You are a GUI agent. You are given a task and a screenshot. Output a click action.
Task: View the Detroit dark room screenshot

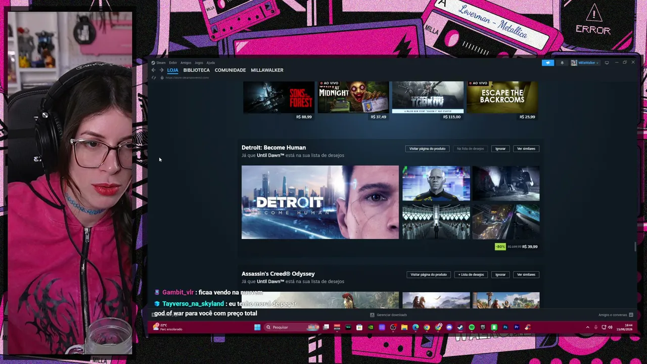pyautogui.click(x=506, y=184)
